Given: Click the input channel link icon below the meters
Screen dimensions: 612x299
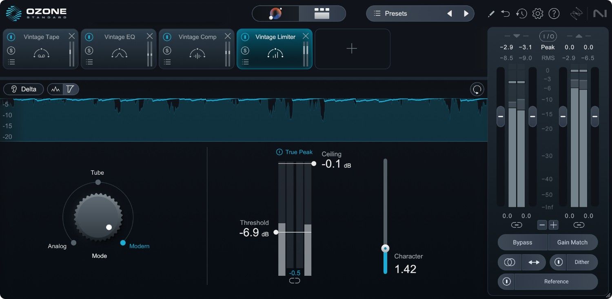Looking at the screenshot, I should (x=516, y=224).
